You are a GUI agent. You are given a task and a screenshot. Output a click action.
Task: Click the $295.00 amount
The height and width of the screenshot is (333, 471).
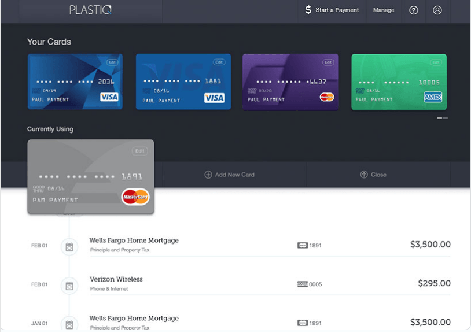tap(435, 283)
